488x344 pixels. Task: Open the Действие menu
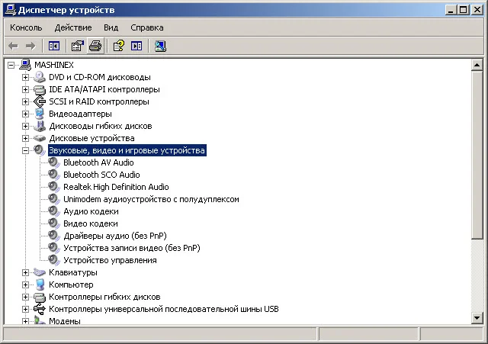(x=73, y=27)
